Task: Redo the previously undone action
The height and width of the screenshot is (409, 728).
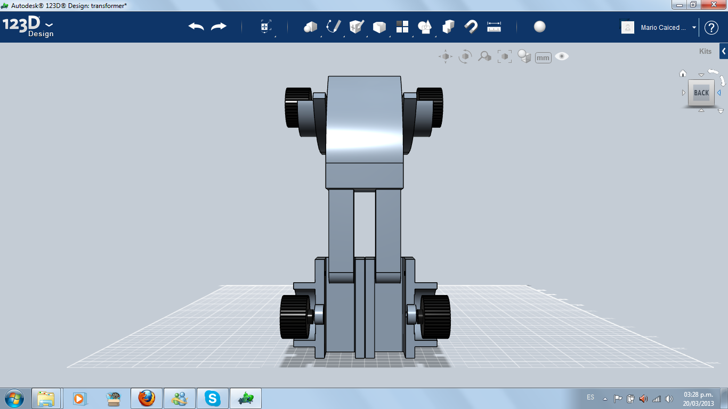Action: pyautogui.click(x=219, y=27)
